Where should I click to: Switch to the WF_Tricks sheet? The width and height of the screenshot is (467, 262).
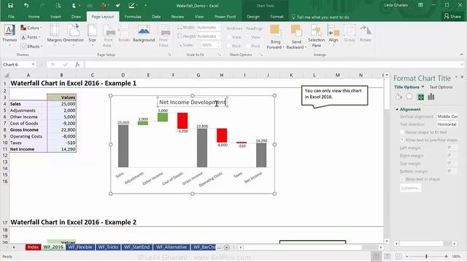[108, 247]
